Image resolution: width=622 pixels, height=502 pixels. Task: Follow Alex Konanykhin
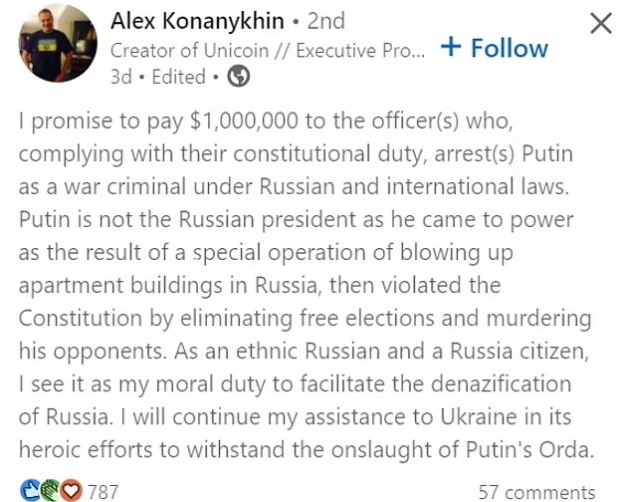(494, 48)
